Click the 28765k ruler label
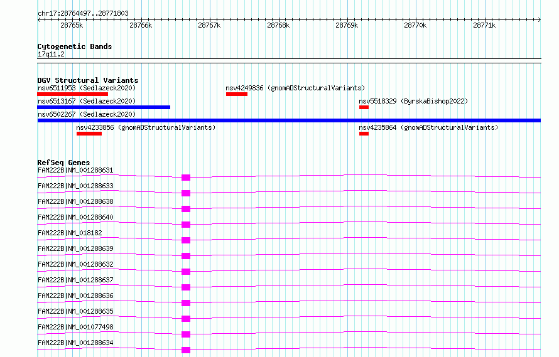Screen dimensions: 559x357 tap(72, 25)
